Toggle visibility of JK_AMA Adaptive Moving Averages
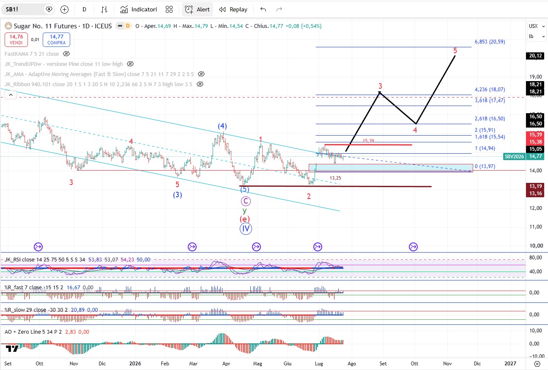The height and width of the screenshot is (370, 548). (x=202, y=74)
